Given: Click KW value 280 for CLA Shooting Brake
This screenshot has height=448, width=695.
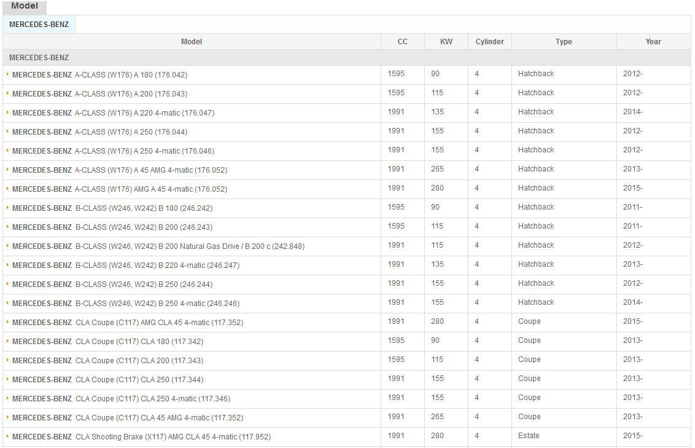Looking at the screenshot, I should (437, 436).
